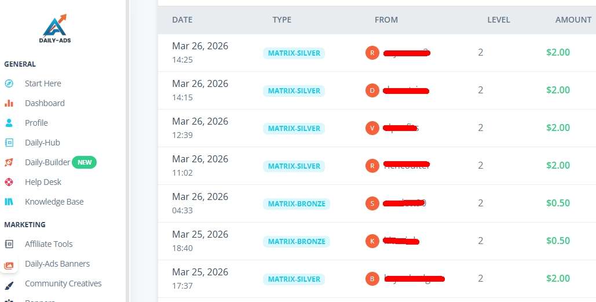Click the Profile person icon

click(x=9, y=123)
